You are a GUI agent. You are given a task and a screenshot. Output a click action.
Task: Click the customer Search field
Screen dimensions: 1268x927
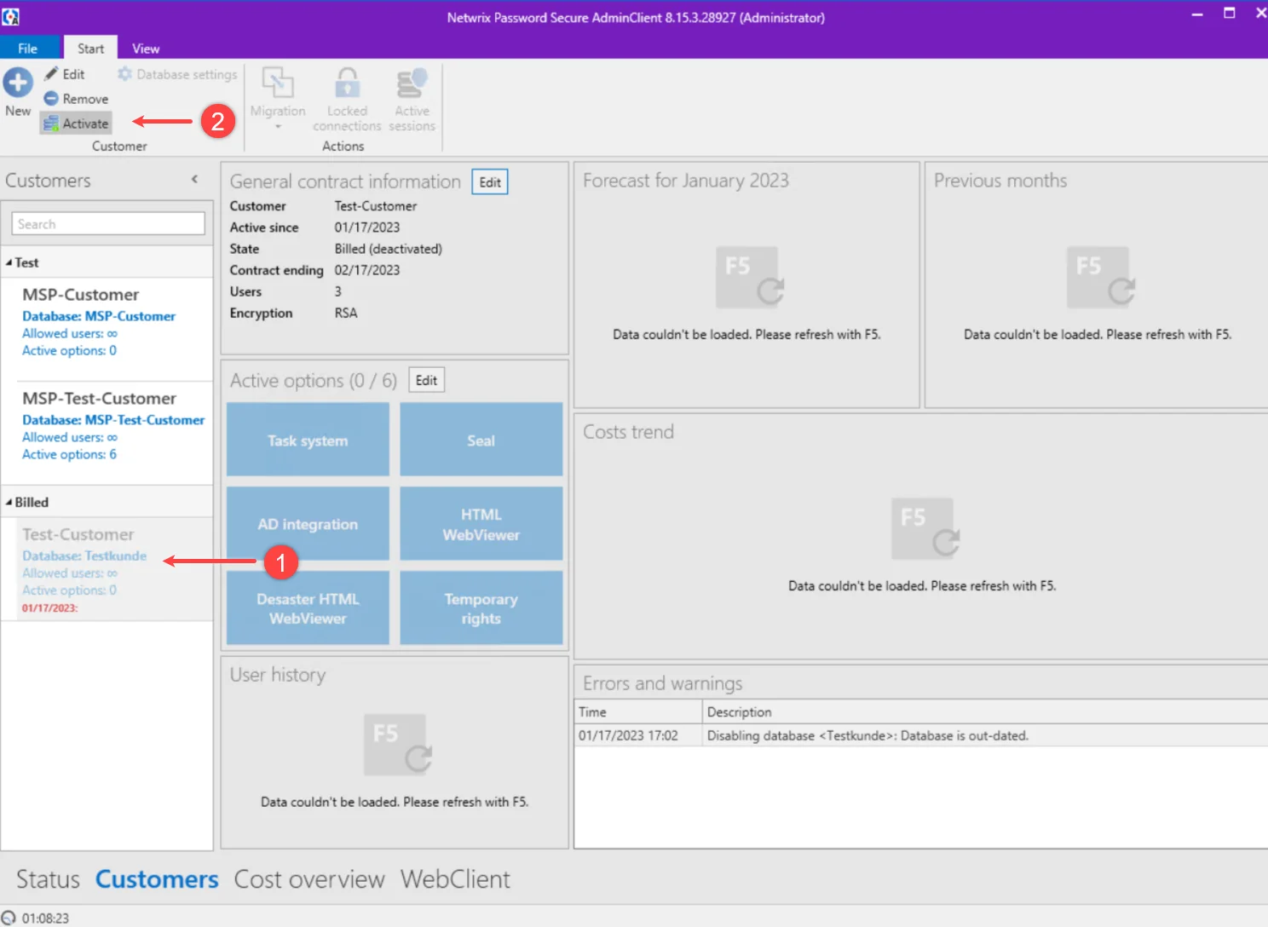coord(108,224)
